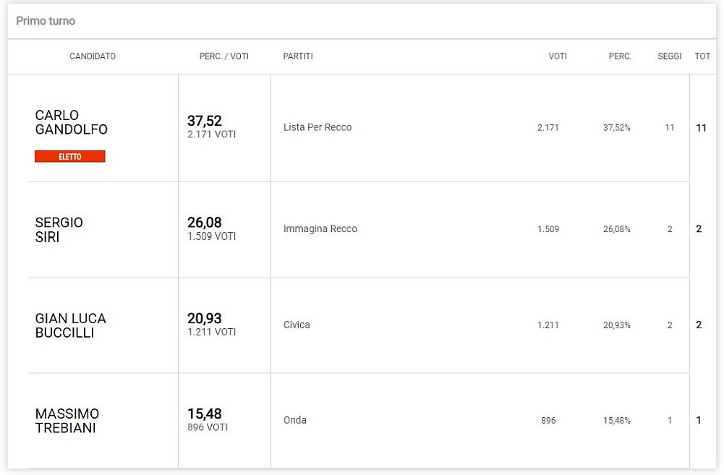The image size is (724, 475).
Task: Click the 20,93% party percentage for Civica
Action: [x=616, y=325]
